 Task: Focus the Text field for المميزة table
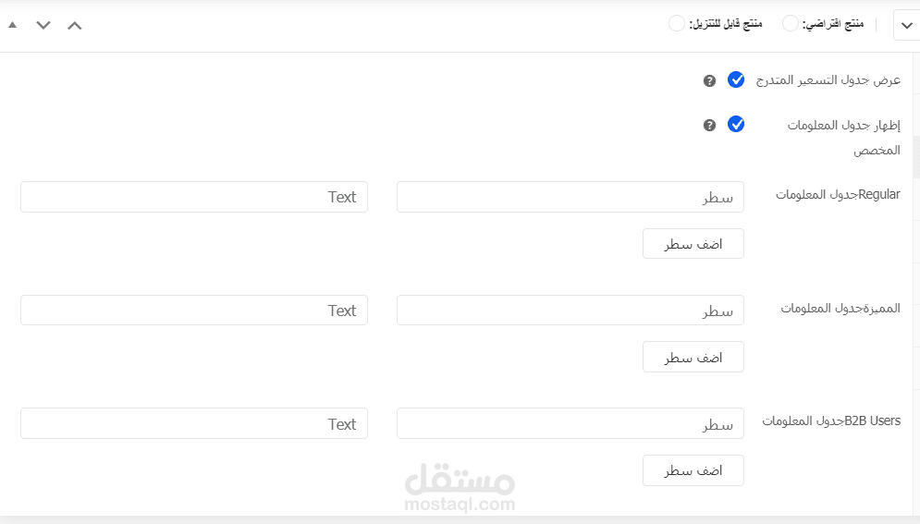(x=194, y=311)
